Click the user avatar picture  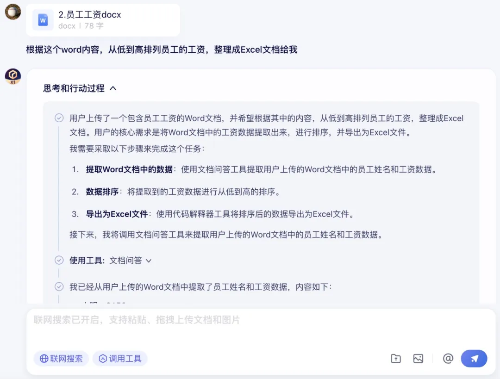click(x=13, y=12)
